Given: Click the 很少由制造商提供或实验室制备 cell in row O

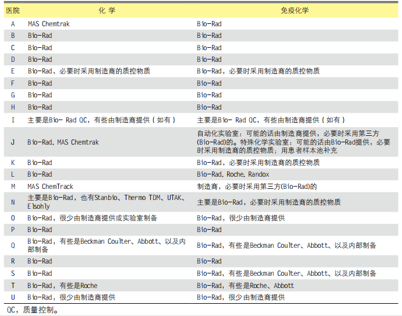Looking at the screenshot, I should [x=92, y=218].
